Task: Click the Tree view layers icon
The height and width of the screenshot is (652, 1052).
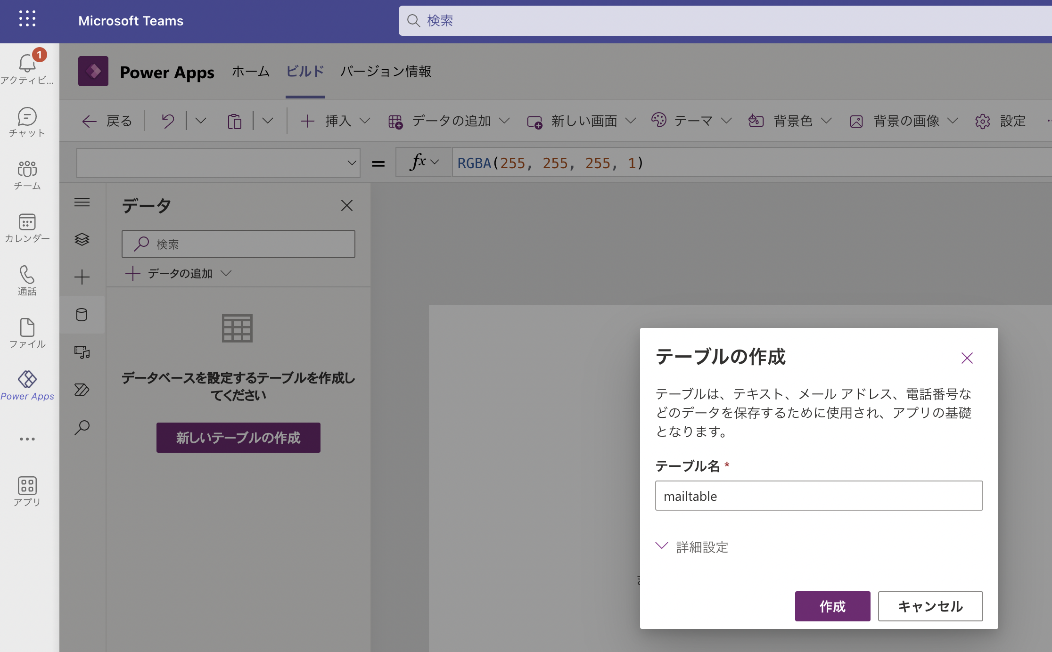Action: coord(82,239)
